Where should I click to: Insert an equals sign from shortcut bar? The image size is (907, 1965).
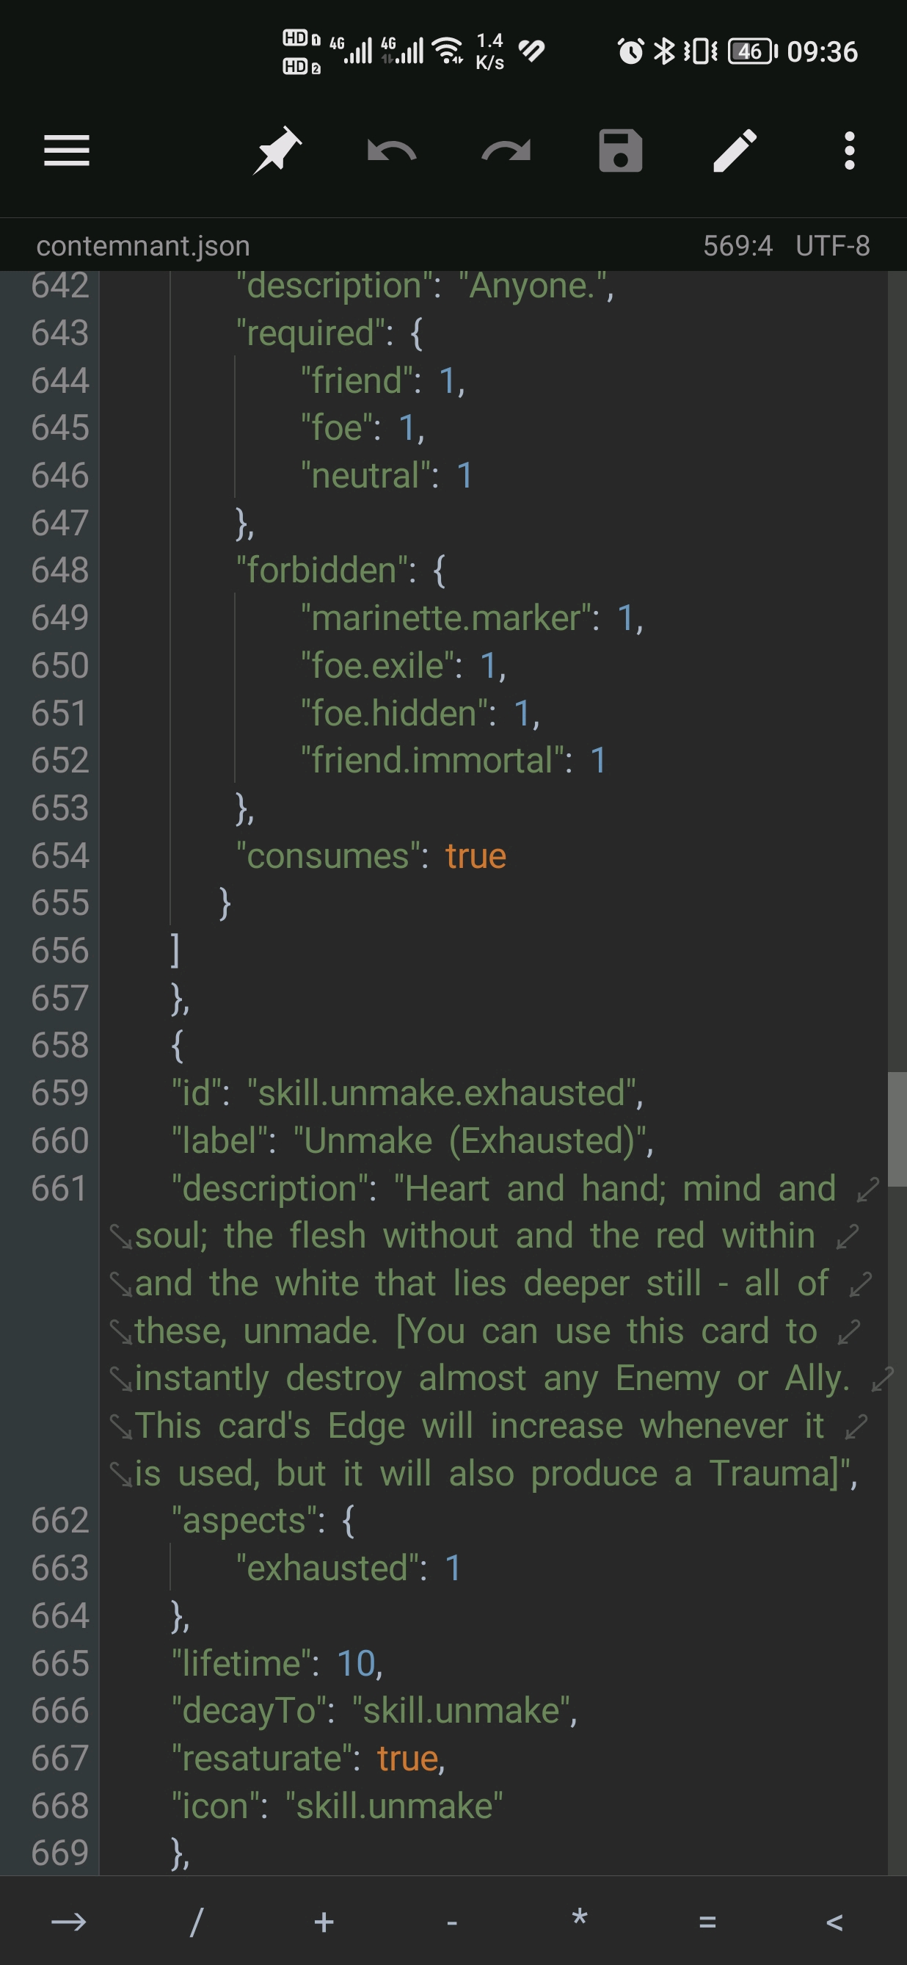pos(707,1922)
